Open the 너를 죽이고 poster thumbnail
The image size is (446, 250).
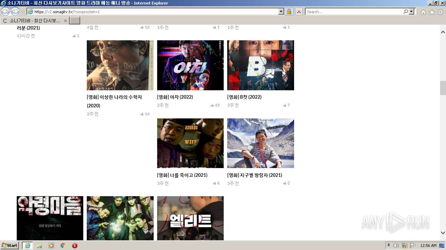point(190,143)
